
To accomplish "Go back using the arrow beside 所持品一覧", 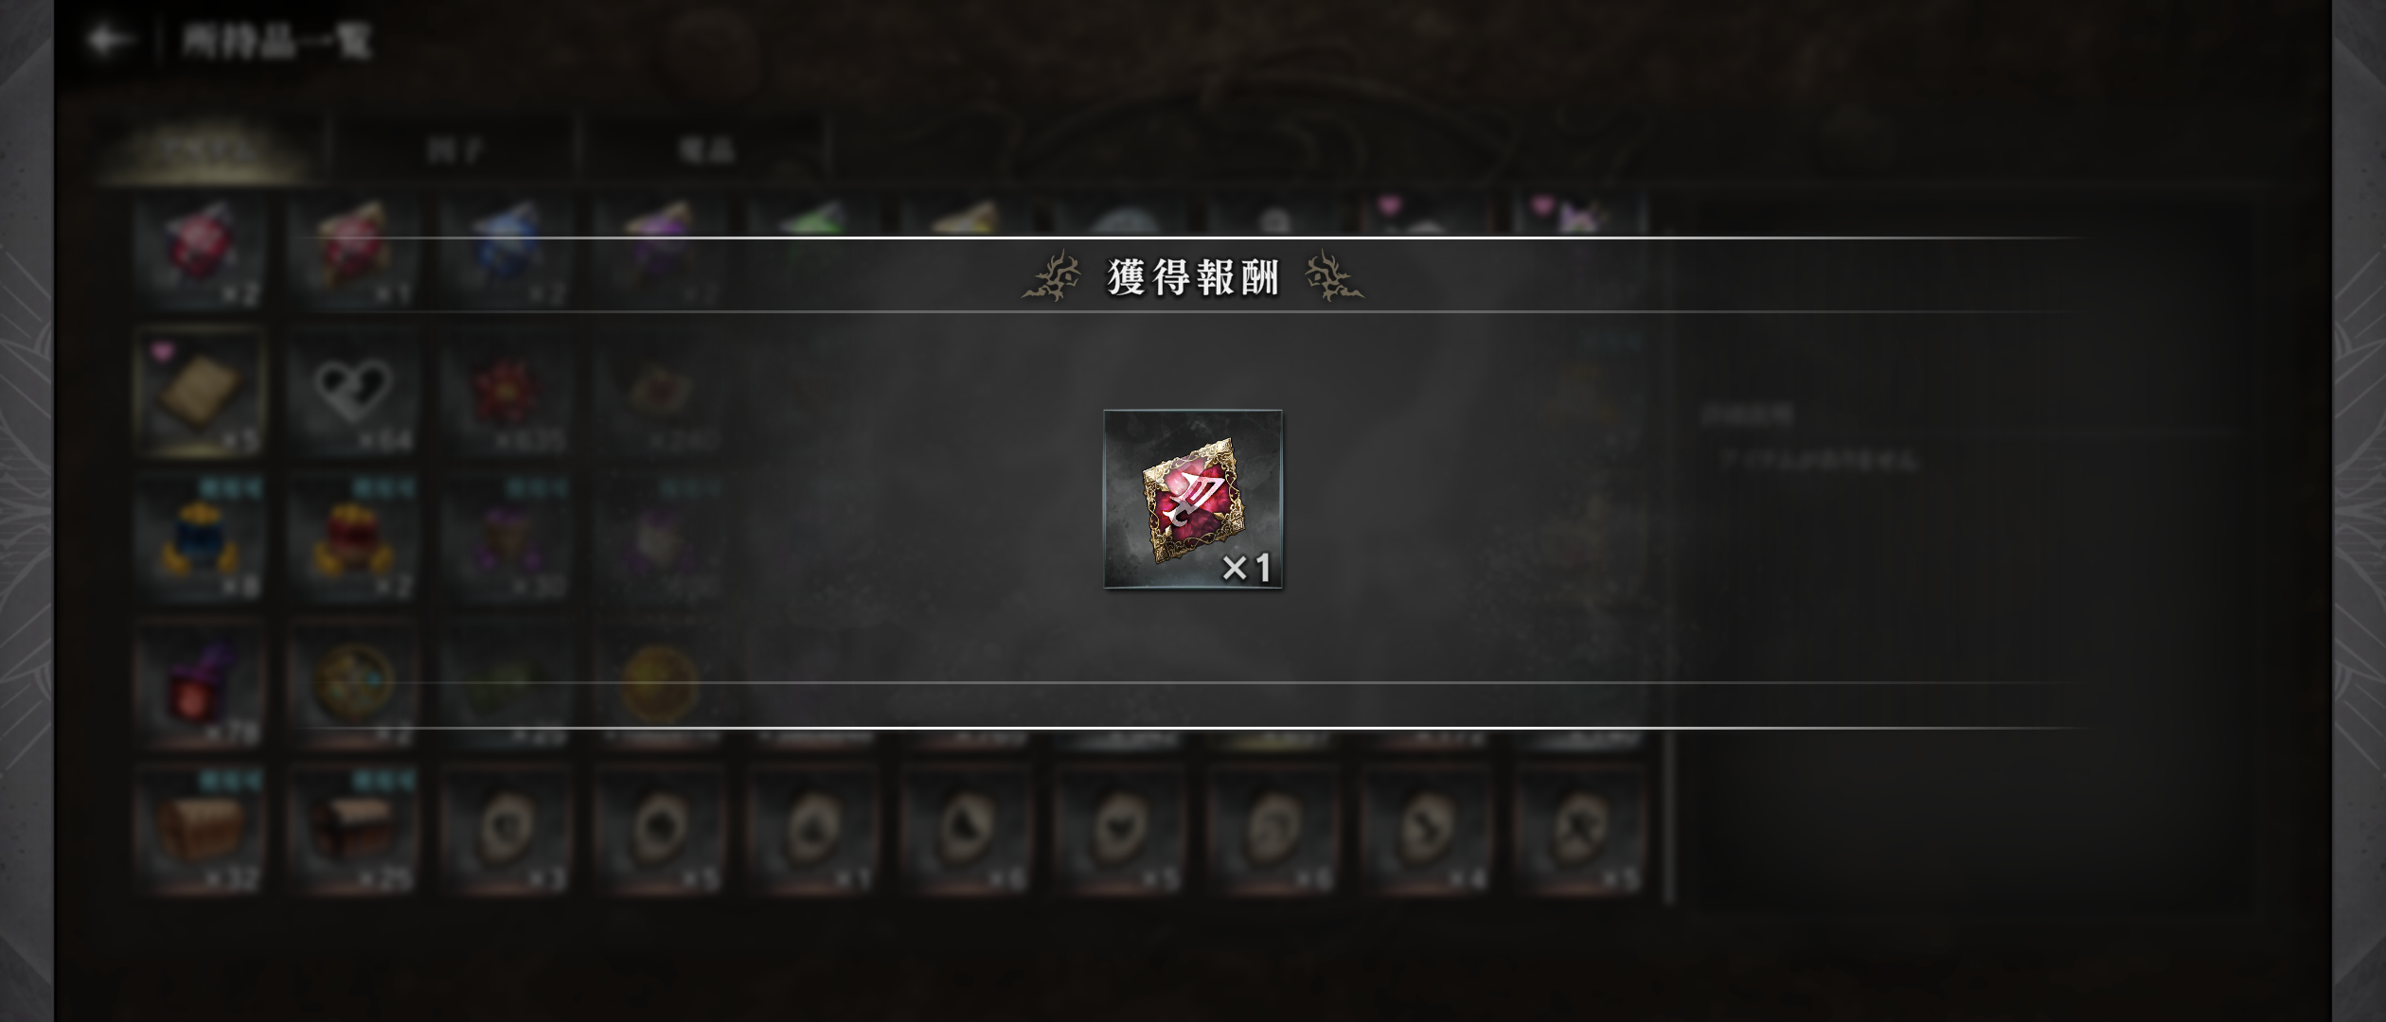I will pyautogui.click(x=110, y=41).
